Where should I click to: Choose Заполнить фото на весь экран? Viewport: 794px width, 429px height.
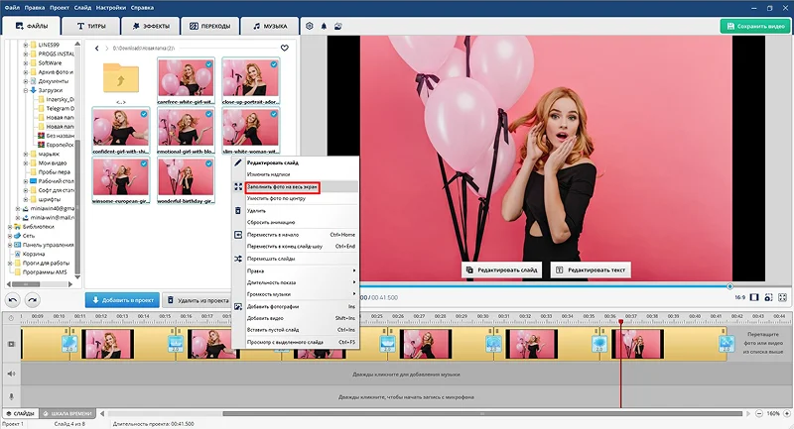(x=295, y=187)
